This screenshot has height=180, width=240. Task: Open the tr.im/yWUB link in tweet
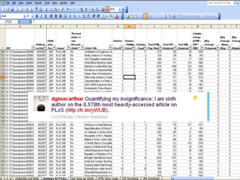(x=87, y=110)
